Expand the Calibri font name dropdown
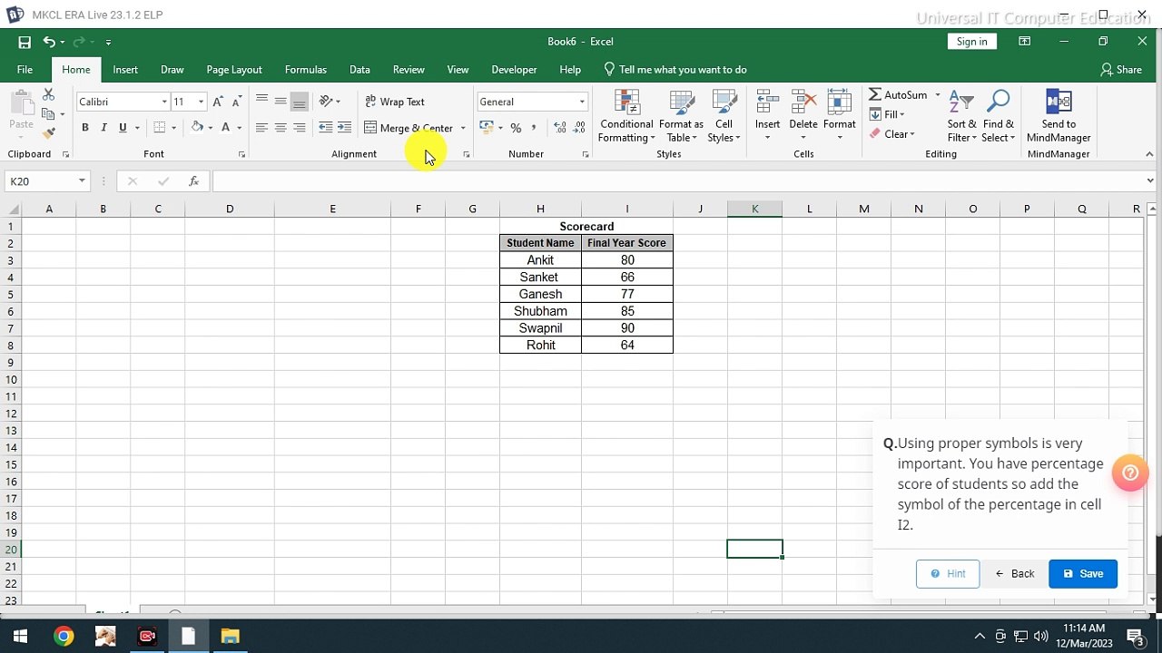This screenshot has height=653, width=1162. point(164,102)
